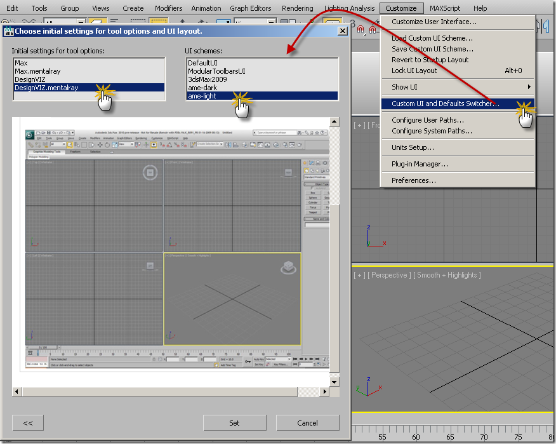Click preview pane scroll up arrow
The width and height of the screenshot is (556, 444).
[334, 122]
